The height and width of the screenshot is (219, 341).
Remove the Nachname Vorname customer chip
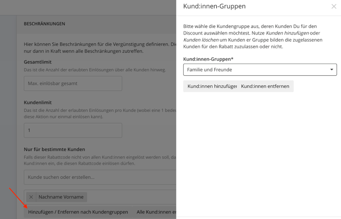tap(31, 197)
